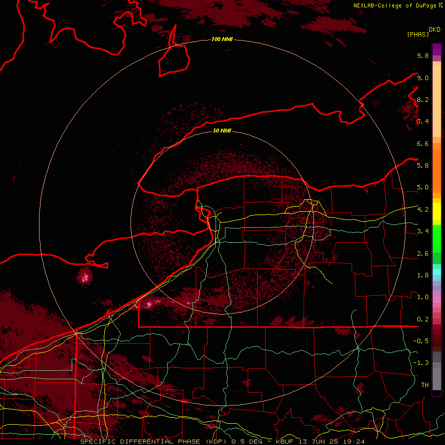Image resolution: width=445 pixels, height=445 pixels.
Task: Click the orange band of the color bar
Action: click(437, 171)
